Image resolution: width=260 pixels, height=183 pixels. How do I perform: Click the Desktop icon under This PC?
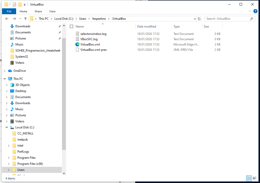coord(12,91)
